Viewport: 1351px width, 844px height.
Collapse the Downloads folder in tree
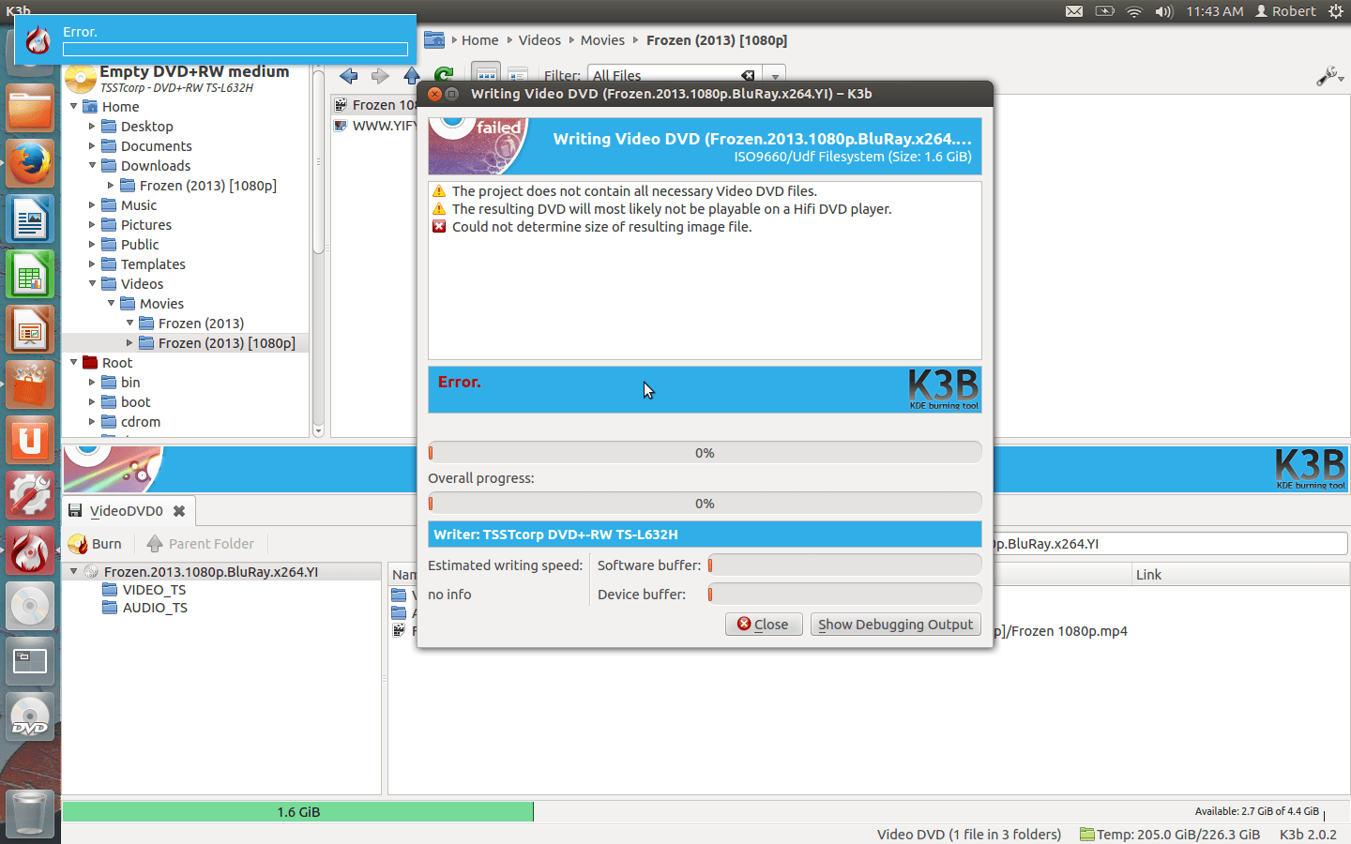[x=92, y=166]
